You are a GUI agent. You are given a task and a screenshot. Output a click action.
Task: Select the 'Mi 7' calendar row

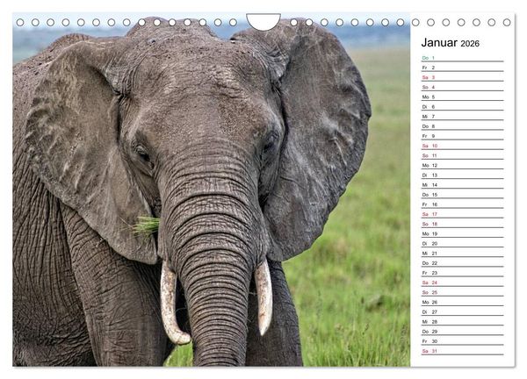(463, 116)
